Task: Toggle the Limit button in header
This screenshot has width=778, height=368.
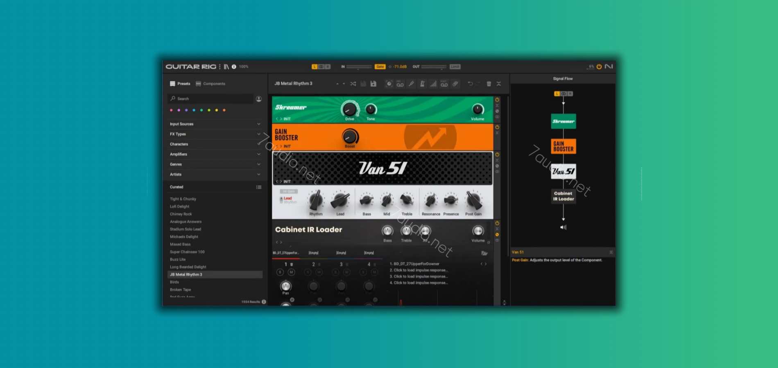Action: tap(455, 67)
